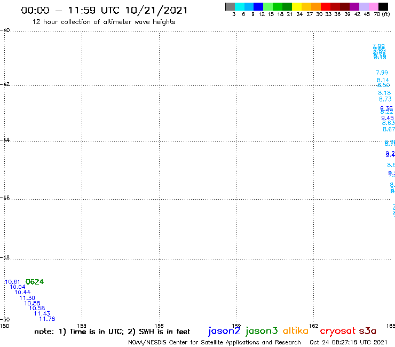The width and height of the screenshot is (395, 347).
Task: Select the dark red 's3a' satellite label
Action: (x=368, y=331)
